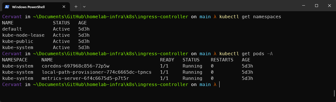Close the Windows PowerShell tab

point(64,7)
